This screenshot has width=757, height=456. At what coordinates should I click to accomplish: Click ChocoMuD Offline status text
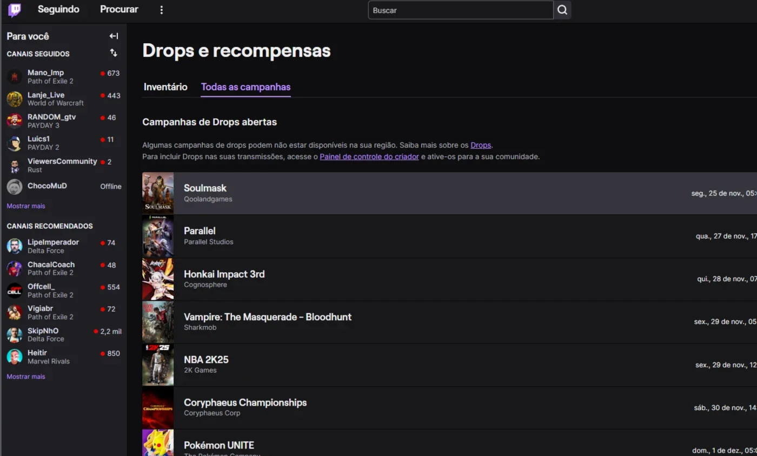[x=111, y=186]
